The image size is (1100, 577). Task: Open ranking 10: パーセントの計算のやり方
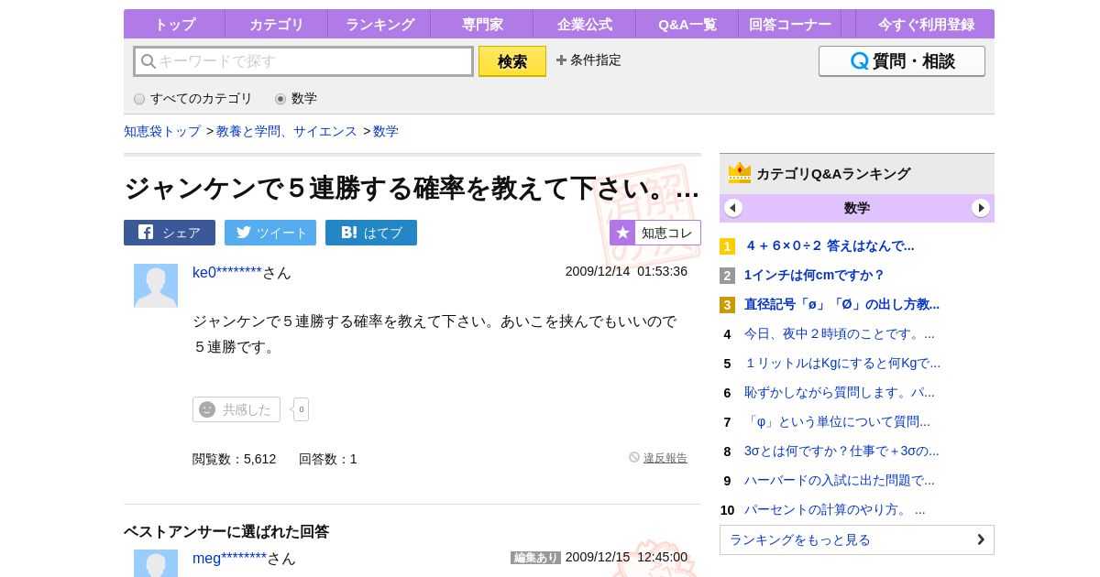tap(835, 509)
